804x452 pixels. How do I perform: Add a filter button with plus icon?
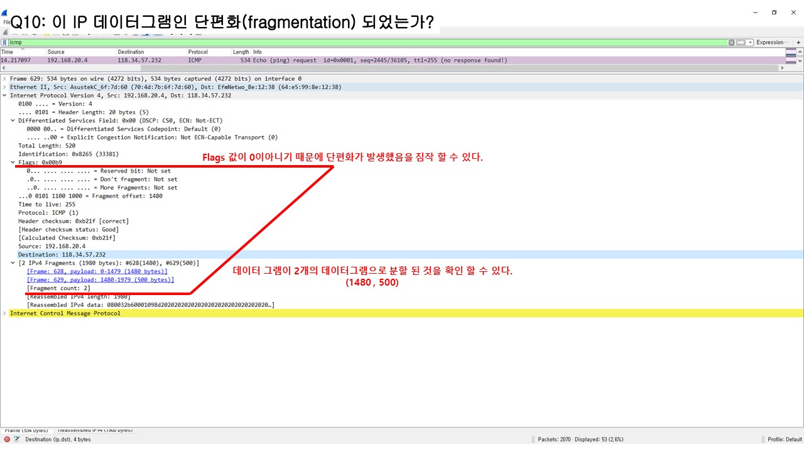(799, 43)
